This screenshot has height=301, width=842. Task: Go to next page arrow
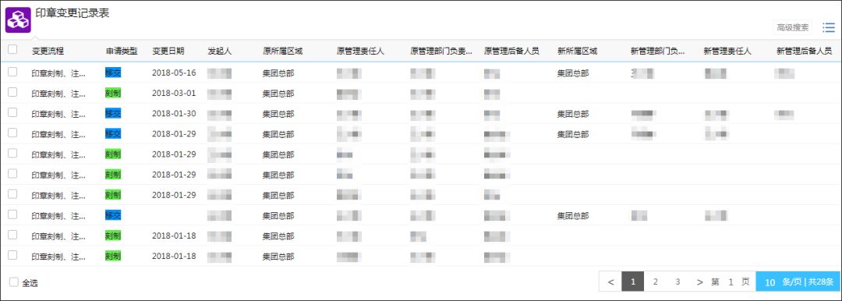coord(699,282)
